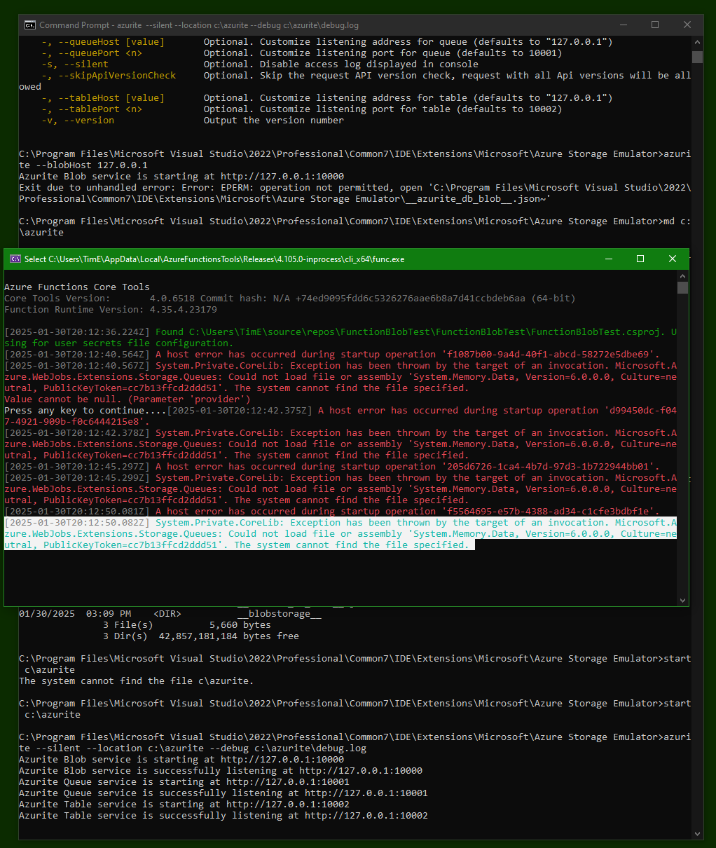Viewport: 716px width, 848px height.
Task: Maximize the azurite Command Prompt window
Action: click(655, 25)
